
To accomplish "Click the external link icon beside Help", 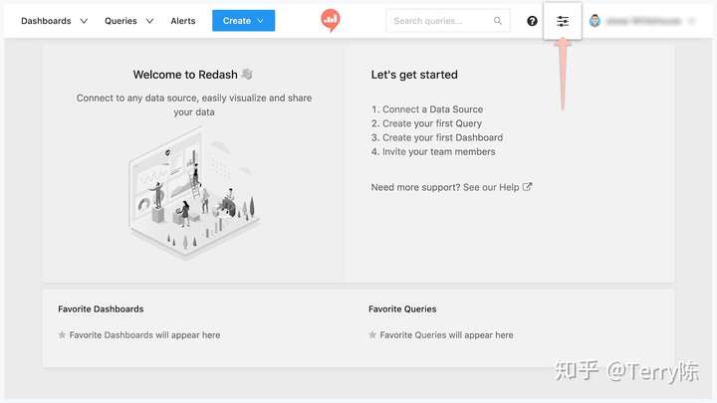I will [x=527, y=187].
